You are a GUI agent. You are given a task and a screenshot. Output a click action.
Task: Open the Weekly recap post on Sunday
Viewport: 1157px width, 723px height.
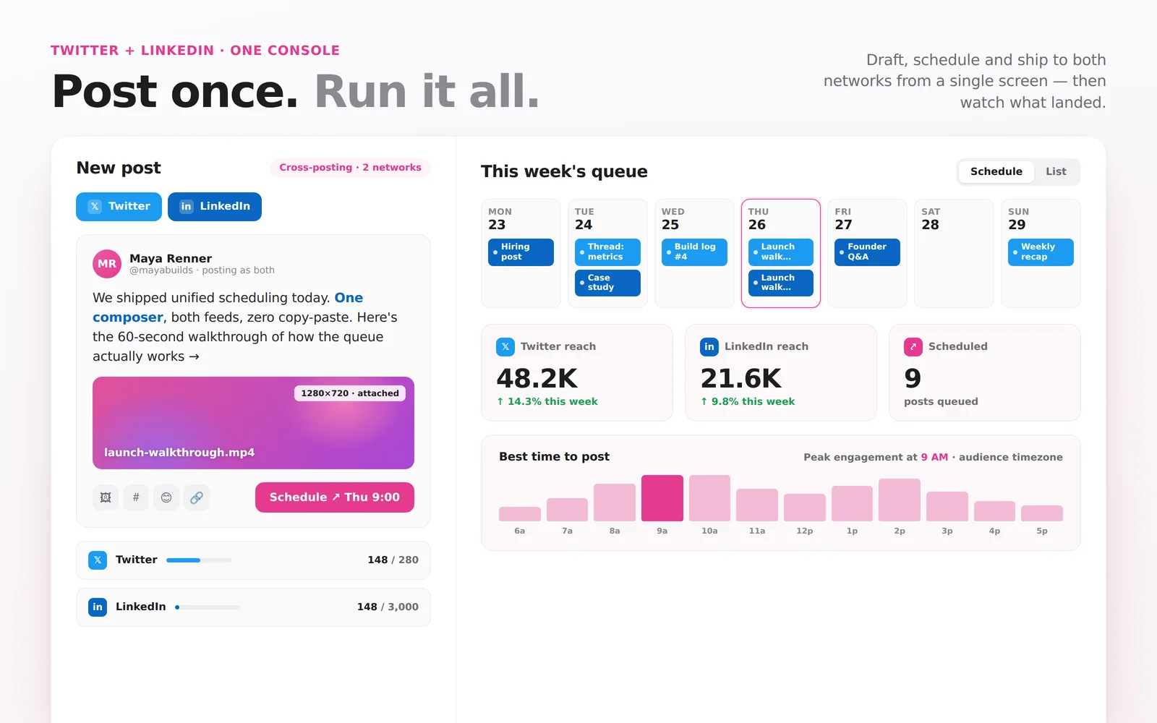click(x=1041, y=252)
